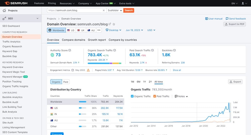Switch to the Growth report tab

tap(97, 40)
